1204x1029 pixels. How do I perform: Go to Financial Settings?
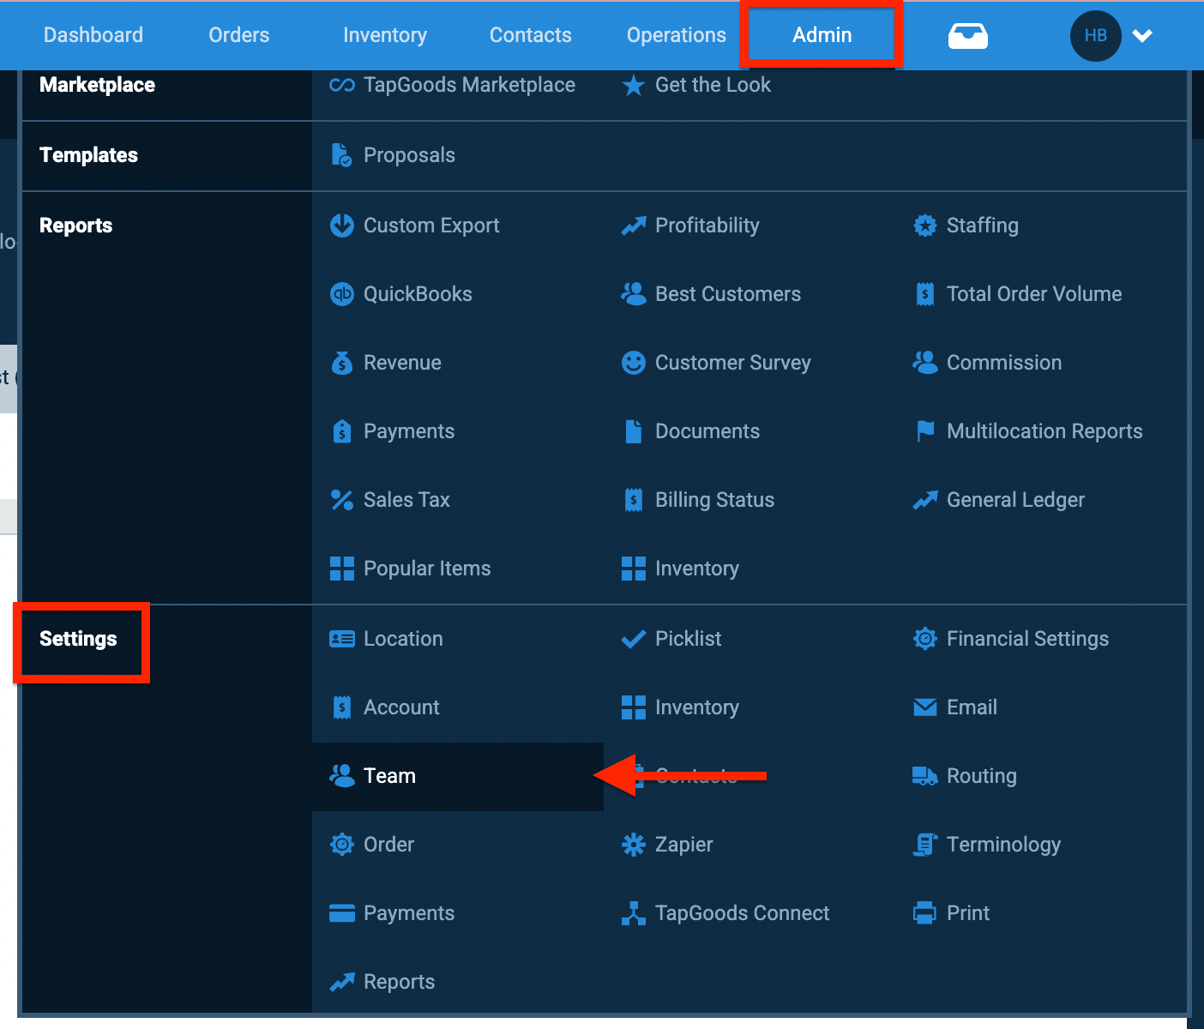pyautogui.click(x=1027, y=639)
